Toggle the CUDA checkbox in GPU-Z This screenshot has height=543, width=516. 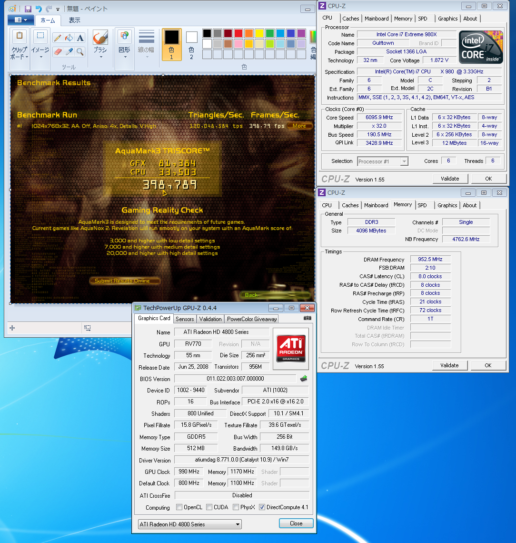point(209,507)
